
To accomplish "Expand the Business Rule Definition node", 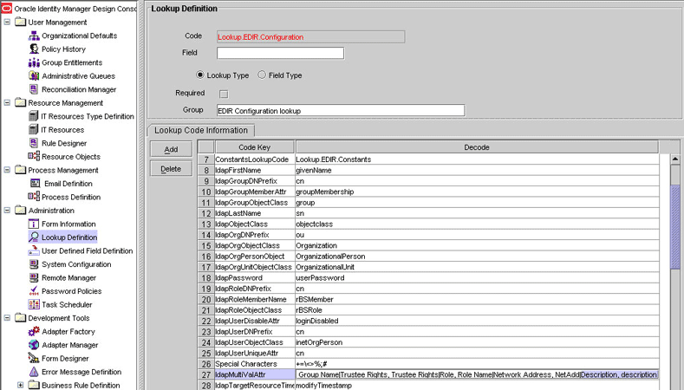I will [21, 385].
